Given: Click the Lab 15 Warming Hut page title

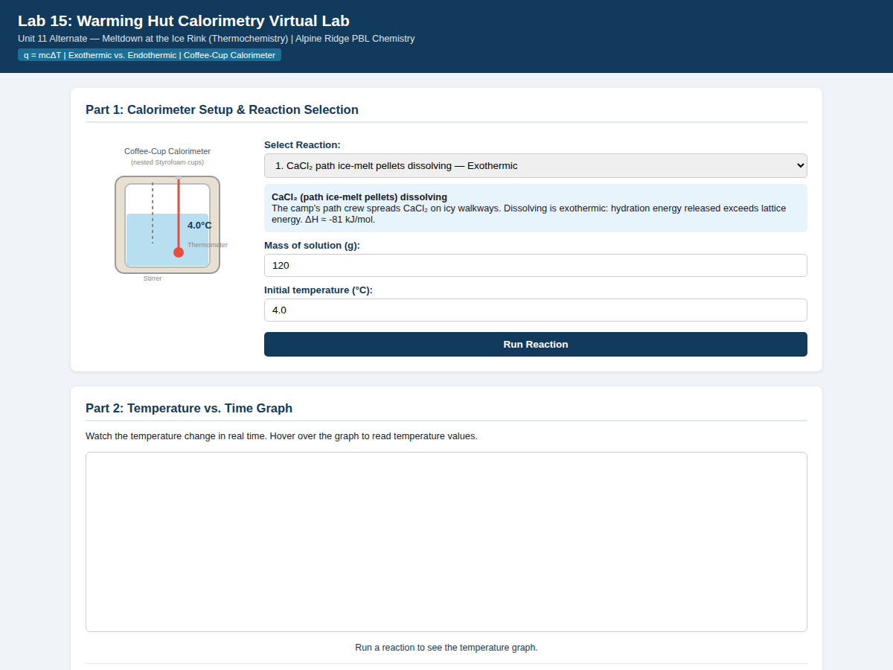Looking at the screenshot, I should tap(184, 21).
